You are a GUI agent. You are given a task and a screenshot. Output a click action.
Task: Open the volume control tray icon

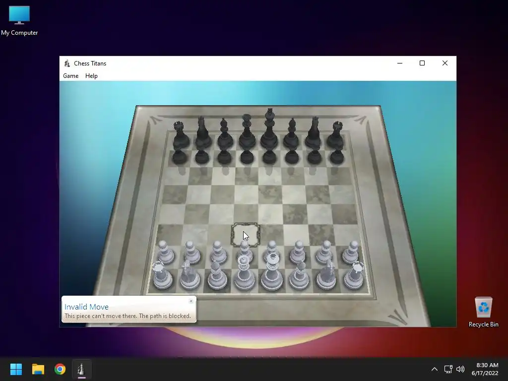point(460,369)
